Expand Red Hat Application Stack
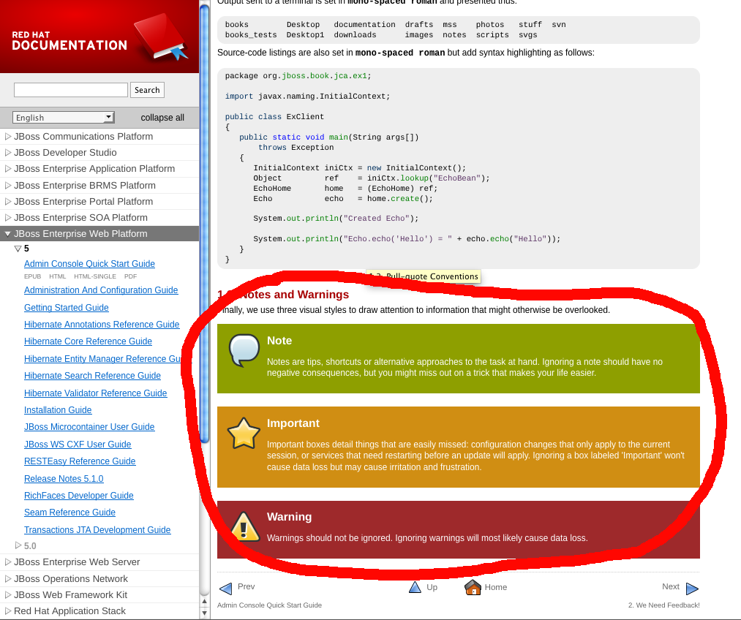 click(7, 610)
